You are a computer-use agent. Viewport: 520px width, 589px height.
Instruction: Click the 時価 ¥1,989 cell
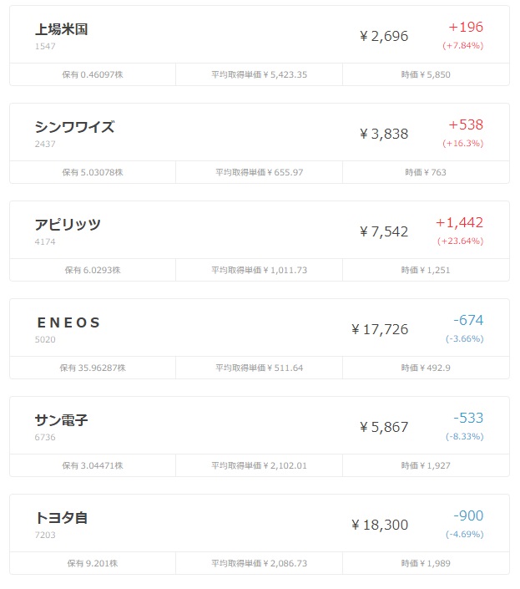426,563
